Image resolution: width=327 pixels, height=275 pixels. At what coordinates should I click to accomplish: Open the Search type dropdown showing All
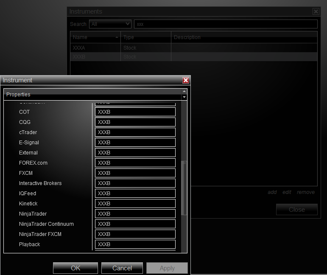(110, 24)
